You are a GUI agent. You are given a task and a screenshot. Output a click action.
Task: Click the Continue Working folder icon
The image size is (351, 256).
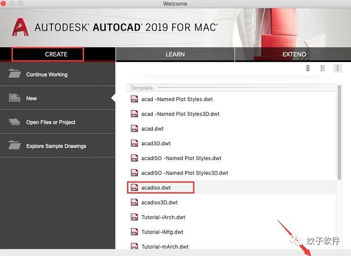tap(15, 73)
